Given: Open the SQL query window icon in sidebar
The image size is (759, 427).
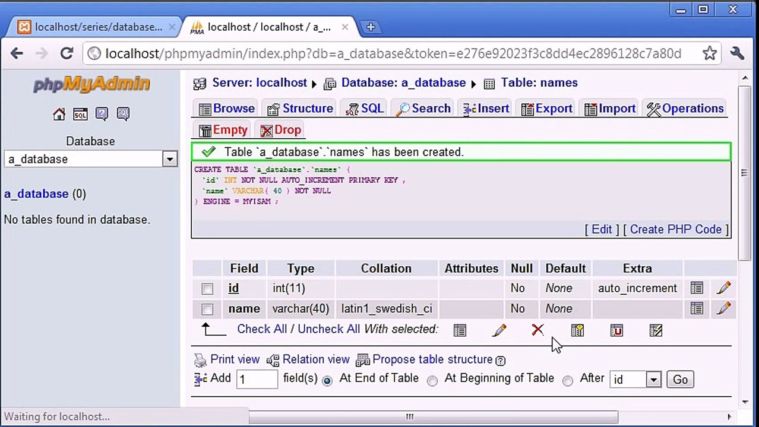Looking at the screenshot, I should [80, 114].
